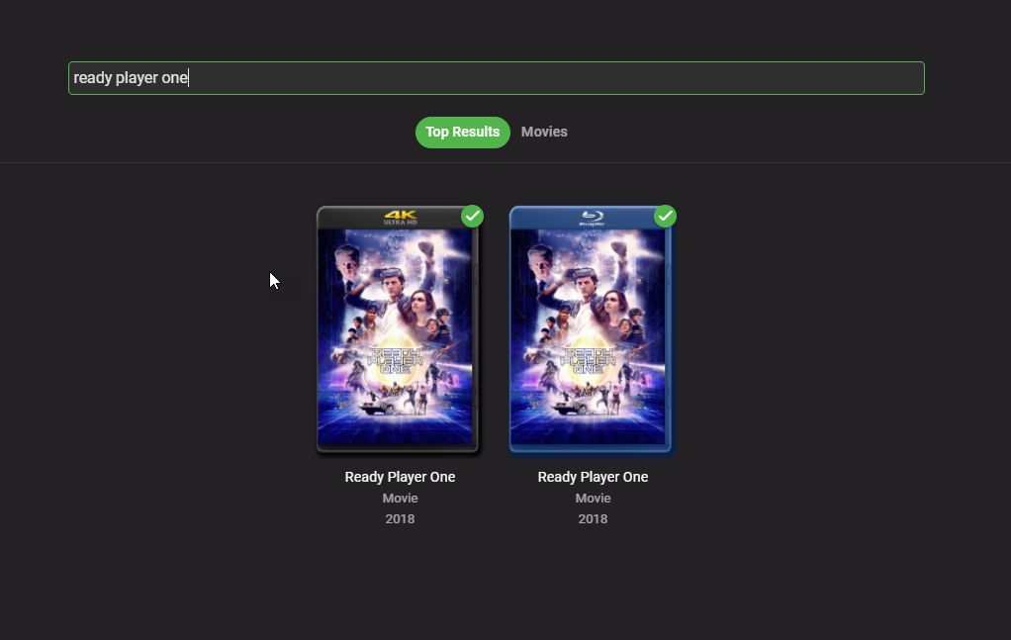Click the search field containing "ready player one"
Viewport: 1011px width, 640px height.
point(497,78)
